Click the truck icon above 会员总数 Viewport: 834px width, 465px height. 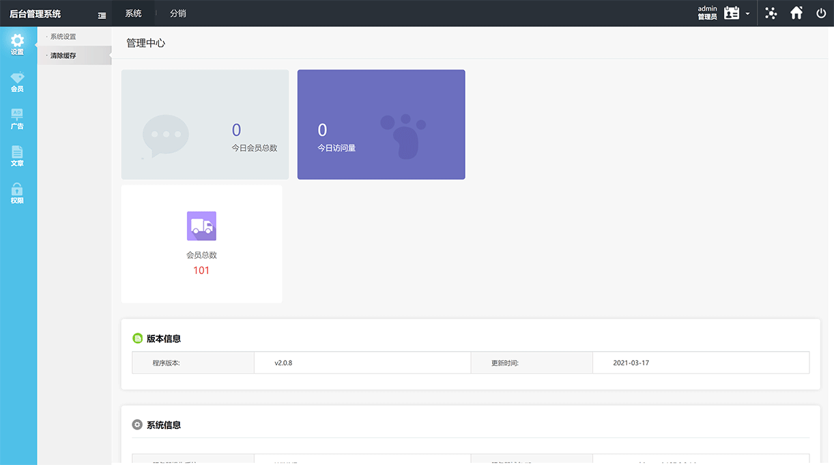click(x=201, y=226)
